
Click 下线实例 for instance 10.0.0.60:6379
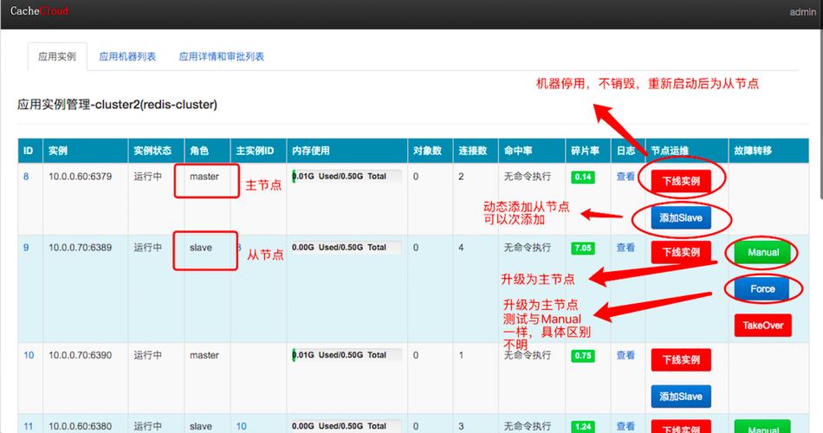coord(681,181)
